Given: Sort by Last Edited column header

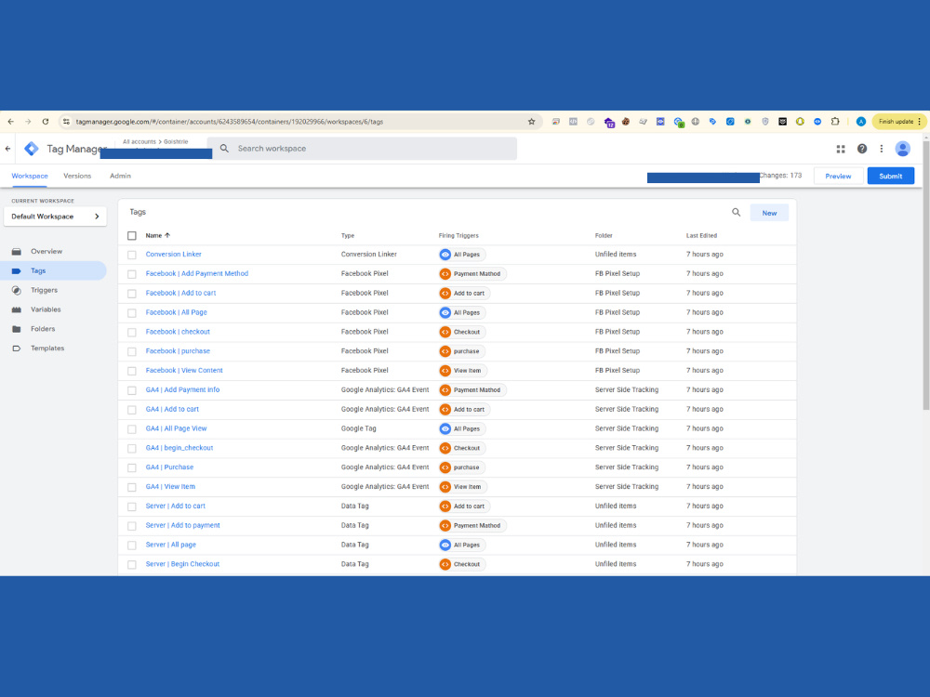Looking at the screenshot, I should (x=701, y=235).
